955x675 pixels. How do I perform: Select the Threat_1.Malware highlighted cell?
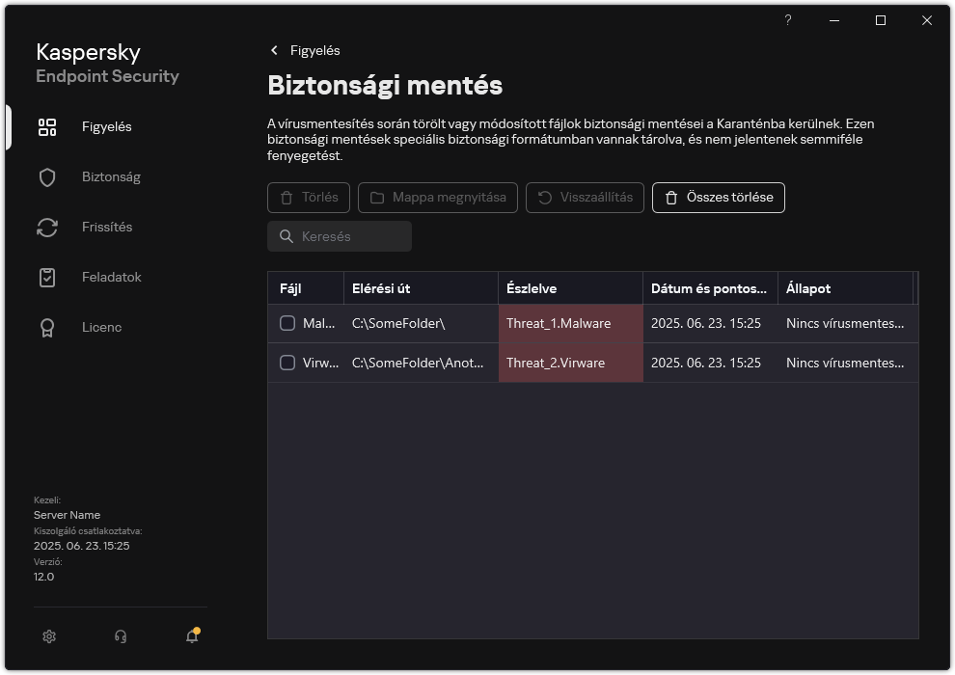pos(559,323)
